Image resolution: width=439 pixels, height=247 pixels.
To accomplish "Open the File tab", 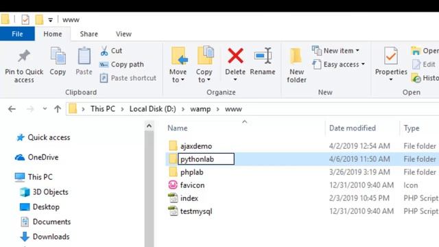I will pos(17,34).
